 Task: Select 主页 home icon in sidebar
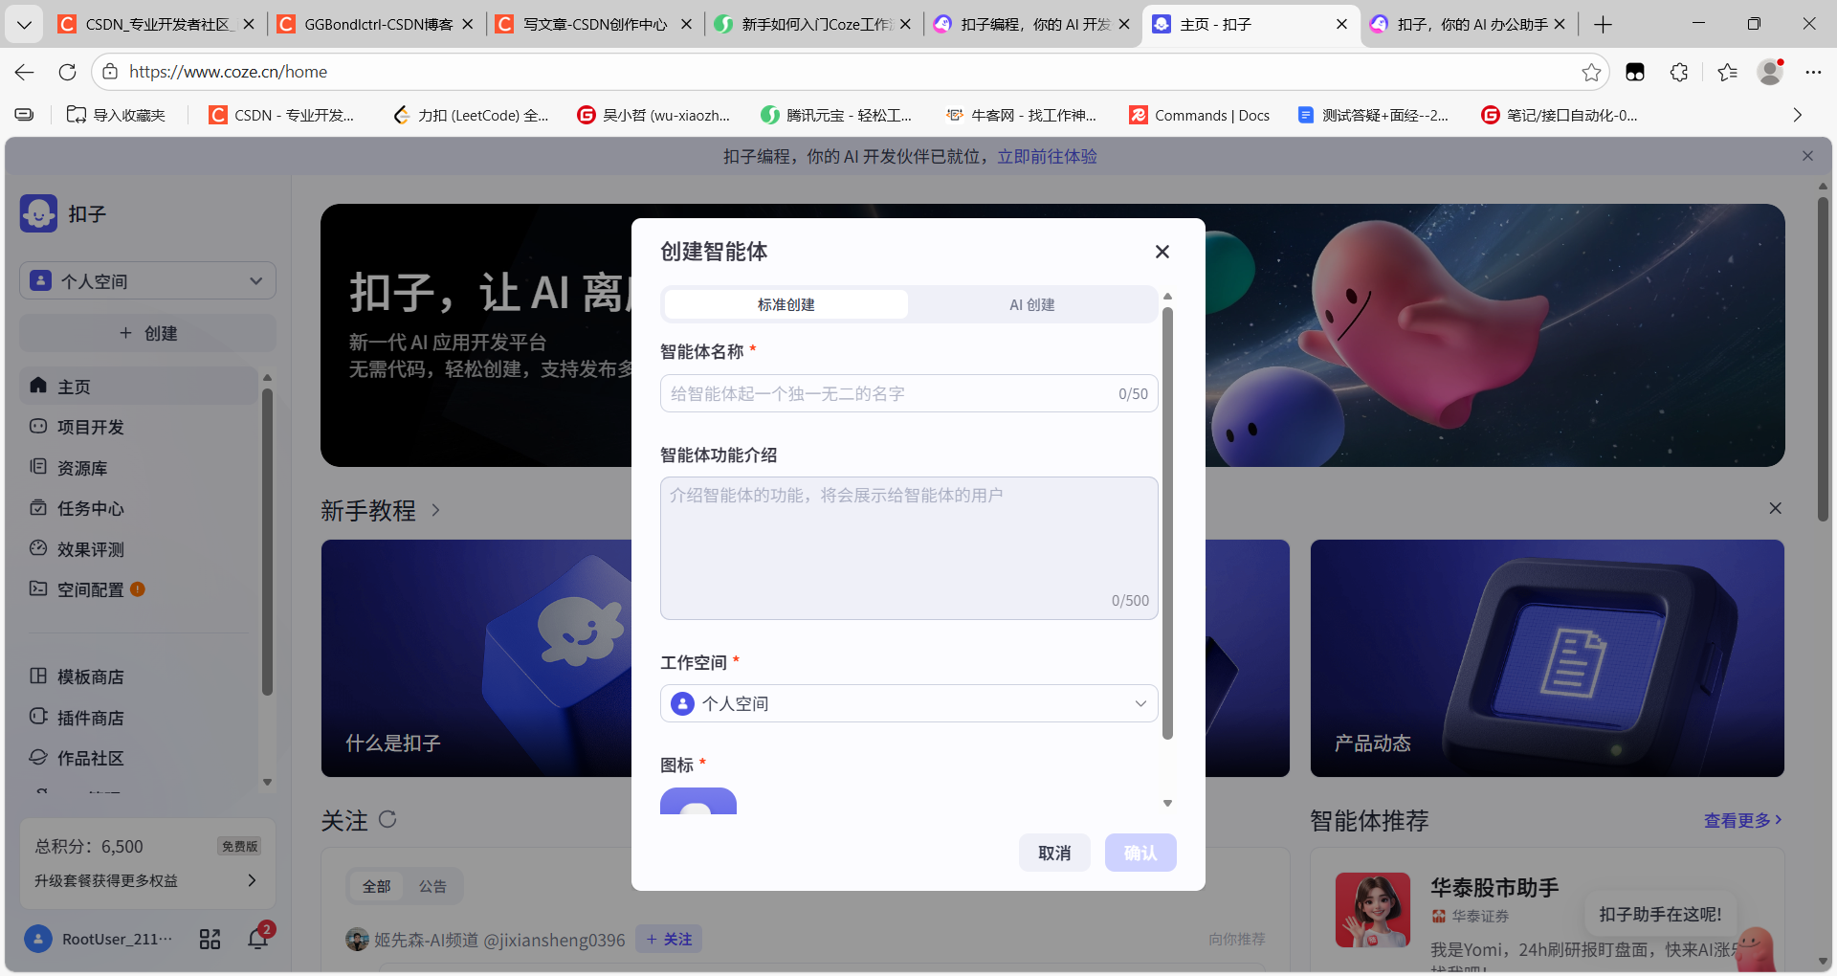tap(38, 386)
